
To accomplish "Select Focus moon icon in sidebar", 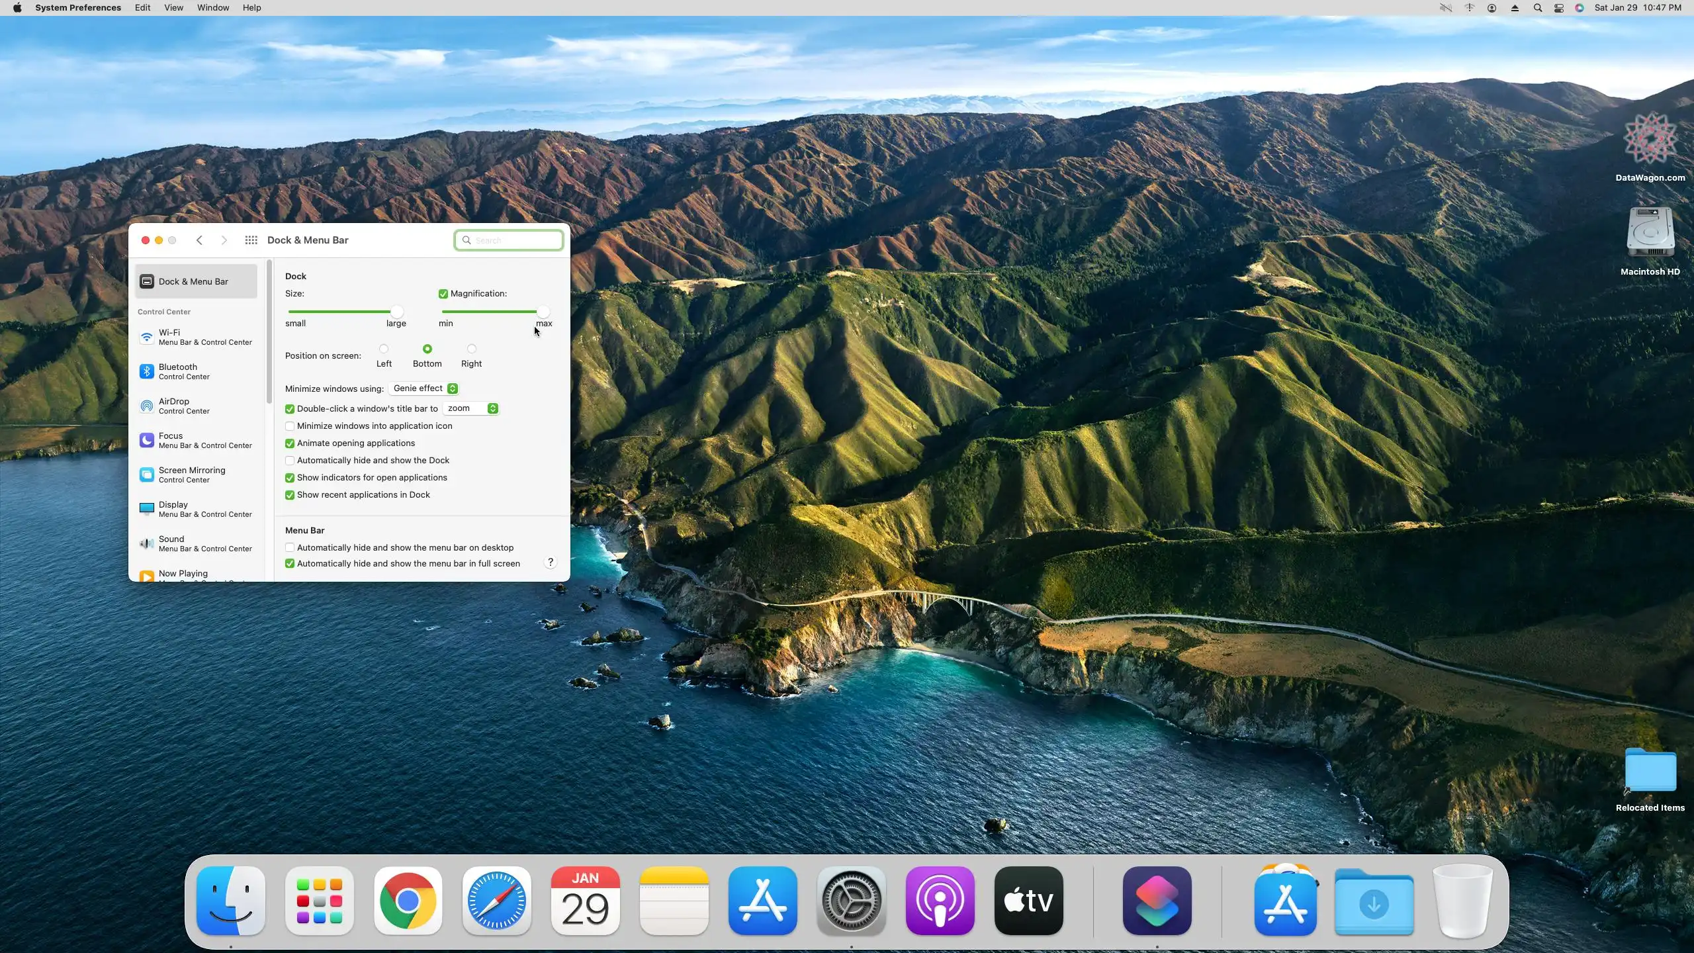I will click(147, 440).
